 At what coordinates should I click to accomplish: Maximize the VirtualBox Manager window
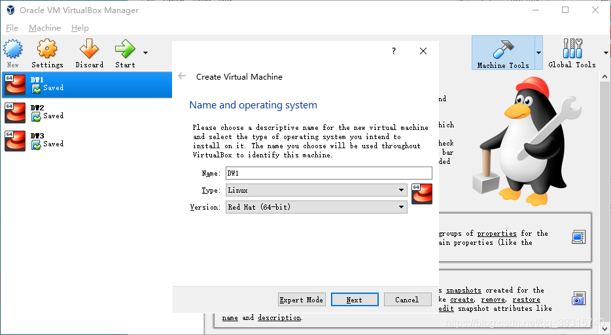565,10
